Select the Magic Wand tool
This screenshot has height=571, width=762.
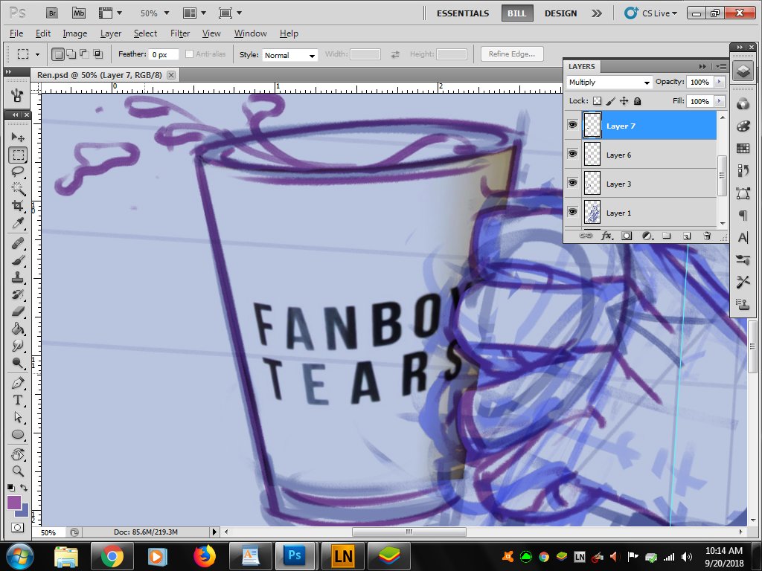[x=18, y=188]
